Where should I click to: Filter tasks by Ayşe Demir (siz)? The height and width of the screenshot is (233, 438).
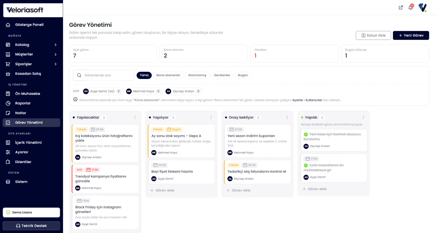click(102, 91)
